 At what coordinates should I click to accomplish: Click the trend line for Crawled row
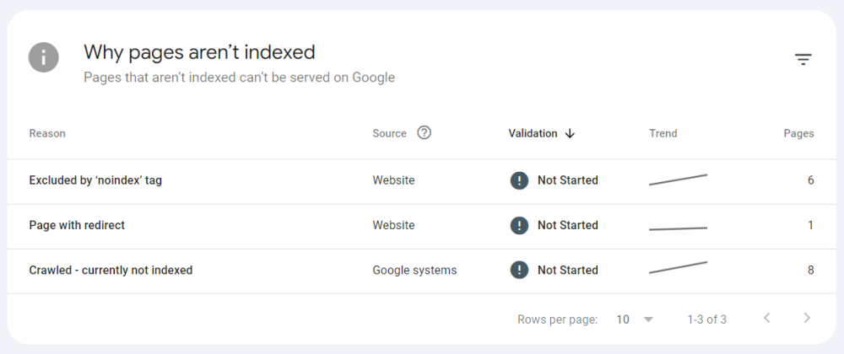click(x=678, y=268)
